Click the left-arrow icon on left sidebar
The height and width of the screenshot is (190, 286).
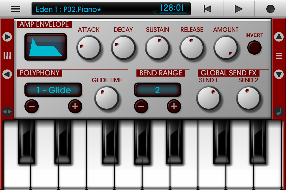(7, 74)
